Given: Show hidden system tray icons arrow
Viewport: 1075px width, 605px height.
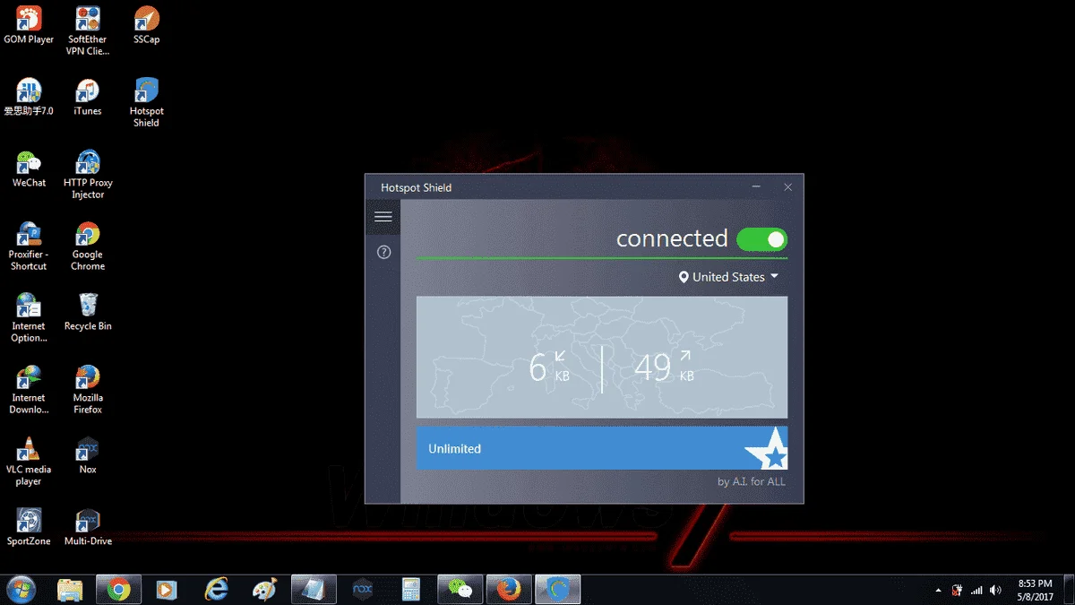Looking at the screenshot, I should [939, 590].
